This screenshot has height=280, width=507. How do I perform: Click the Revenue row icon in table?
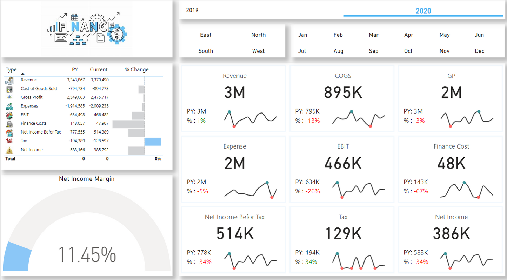(9, 80)
